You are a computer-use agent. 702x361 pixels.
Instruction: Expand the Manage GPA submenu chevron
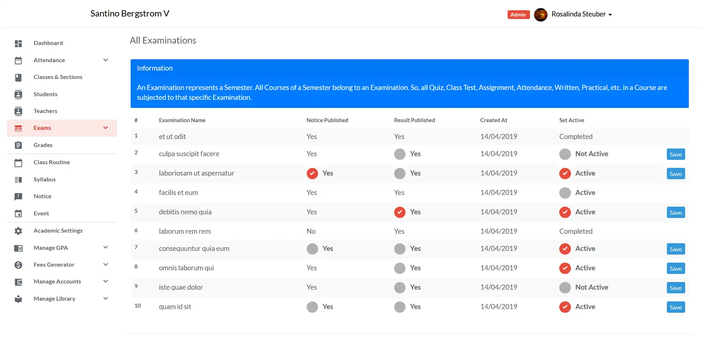pos(105,248)
